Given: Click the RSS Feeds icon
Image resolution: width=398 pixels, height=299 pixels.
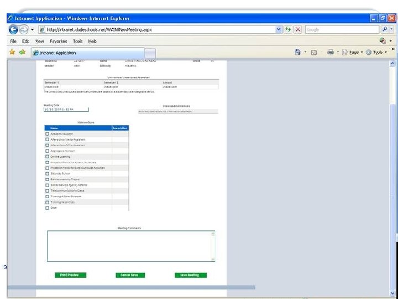Looking at the screenshot, I should (x=314, y=53).
